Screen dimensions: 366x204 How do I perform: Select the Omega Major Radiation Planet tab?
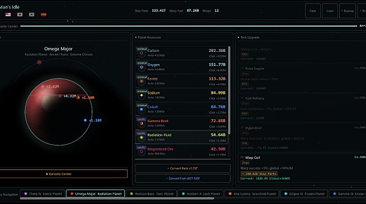(x=96, y=193)
